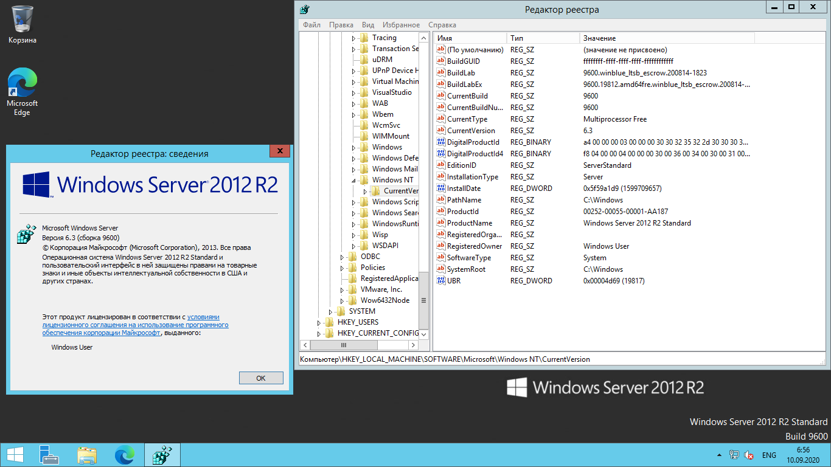
Task: Open the license agreement terms link
Action: pyautogui.click(x=135, y=325)
